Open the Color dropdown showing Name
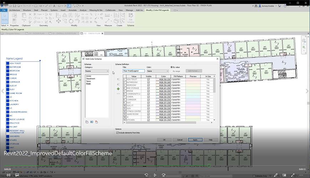Viewport: 310px width, 178px height. [x=157, y=71]
